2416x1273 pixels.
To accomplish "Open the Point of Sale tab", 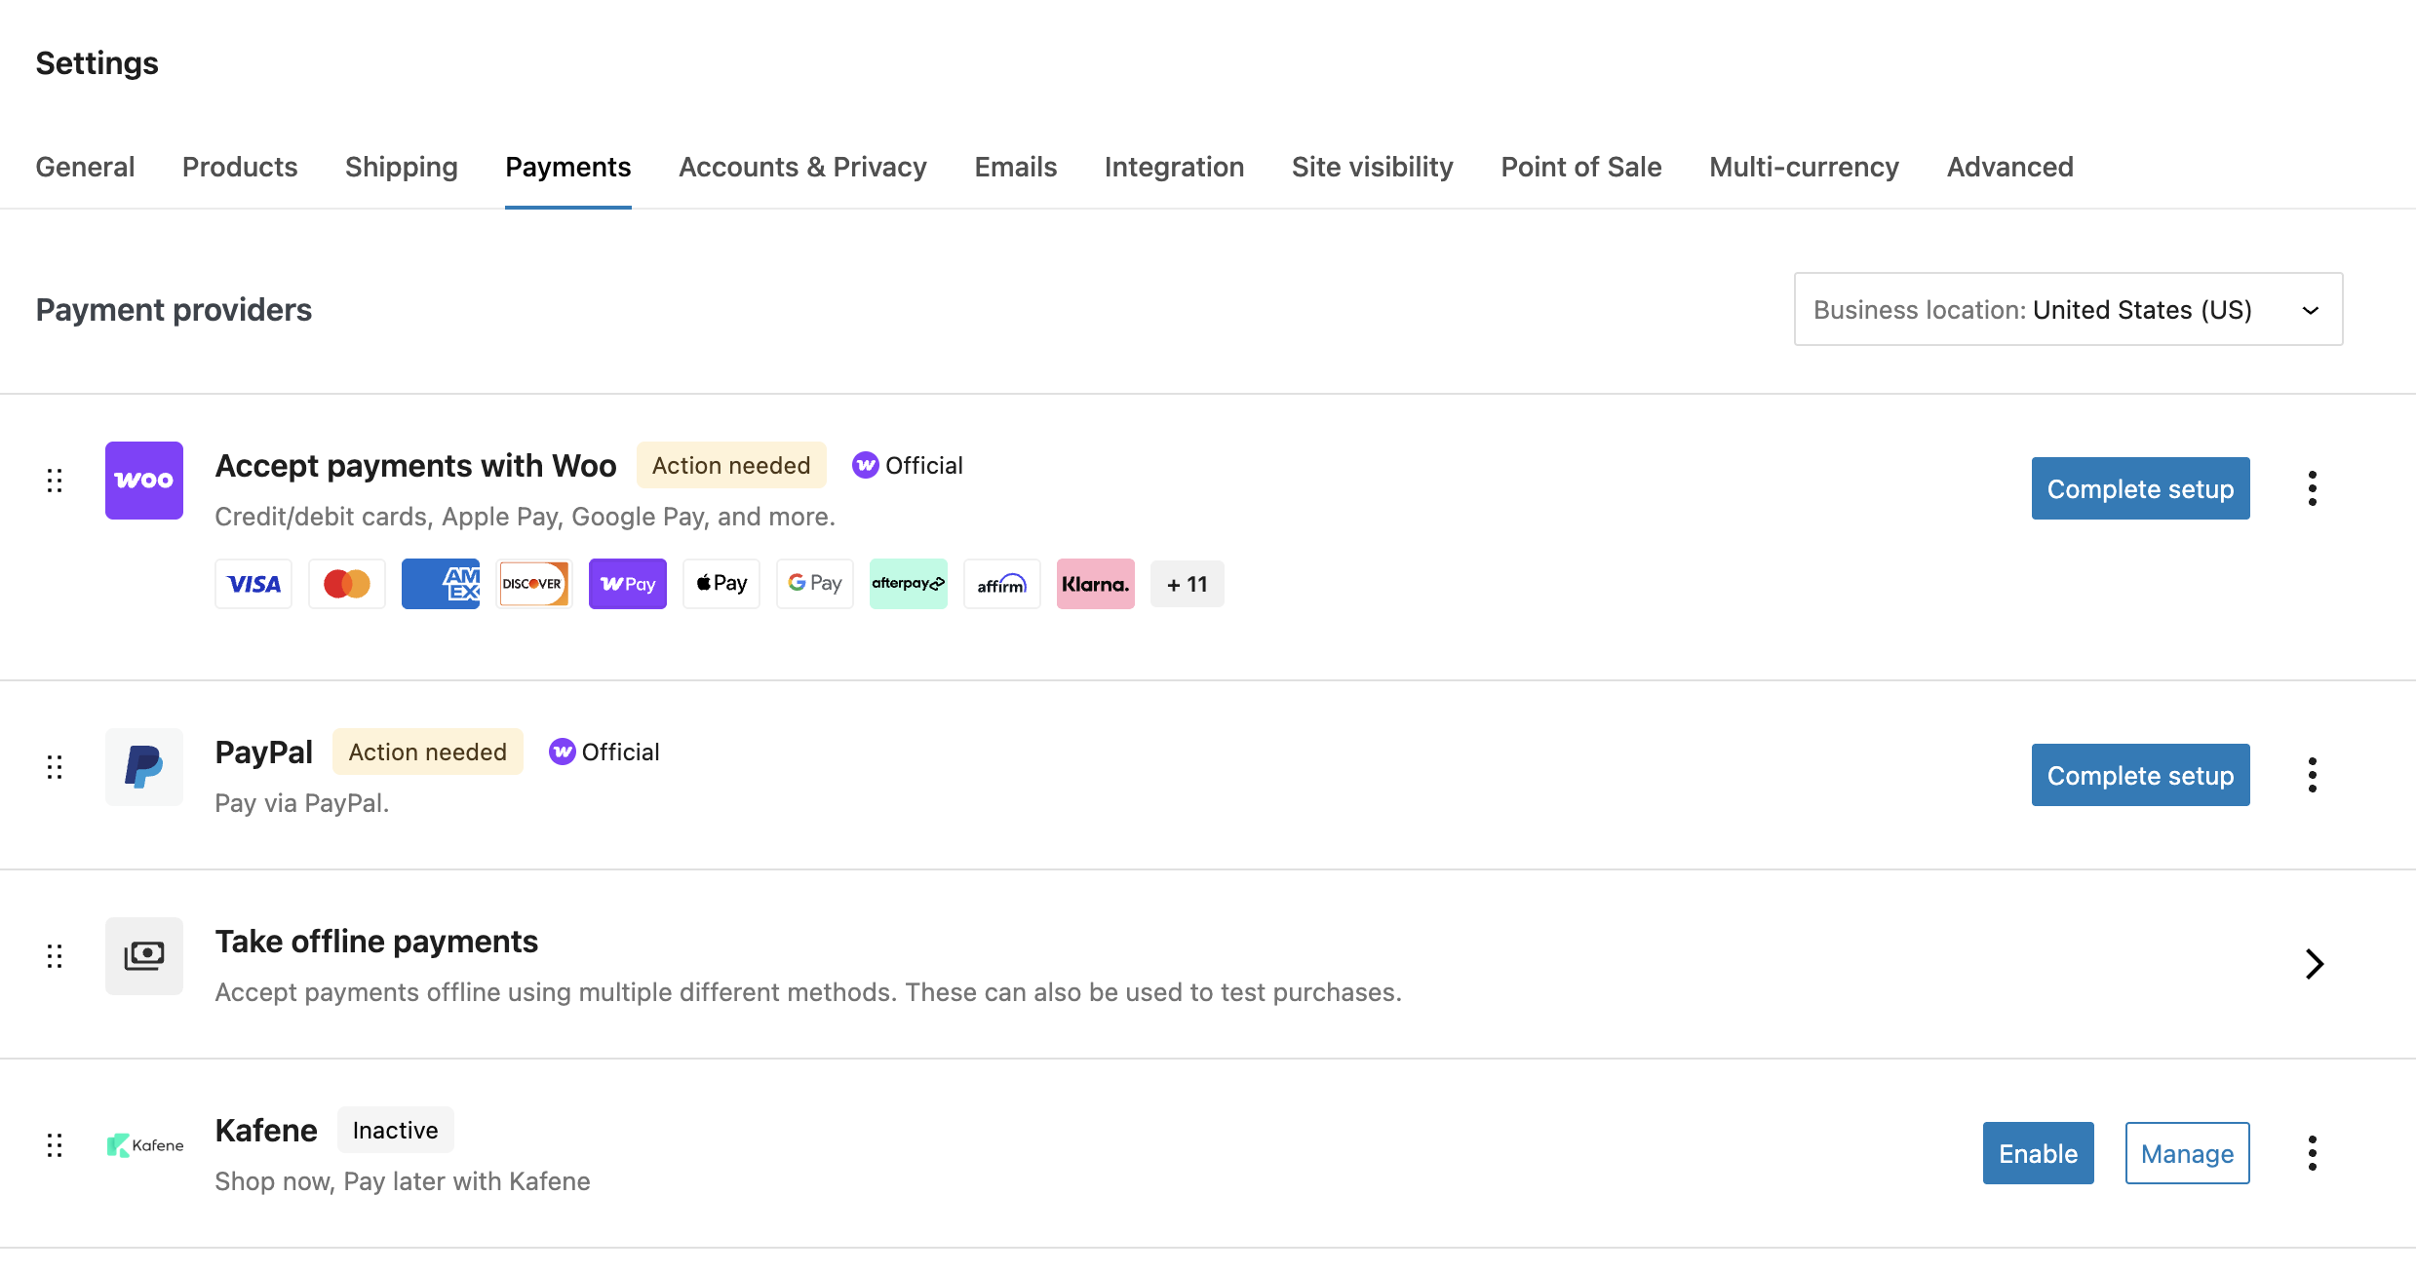I will coord(1581,167).
